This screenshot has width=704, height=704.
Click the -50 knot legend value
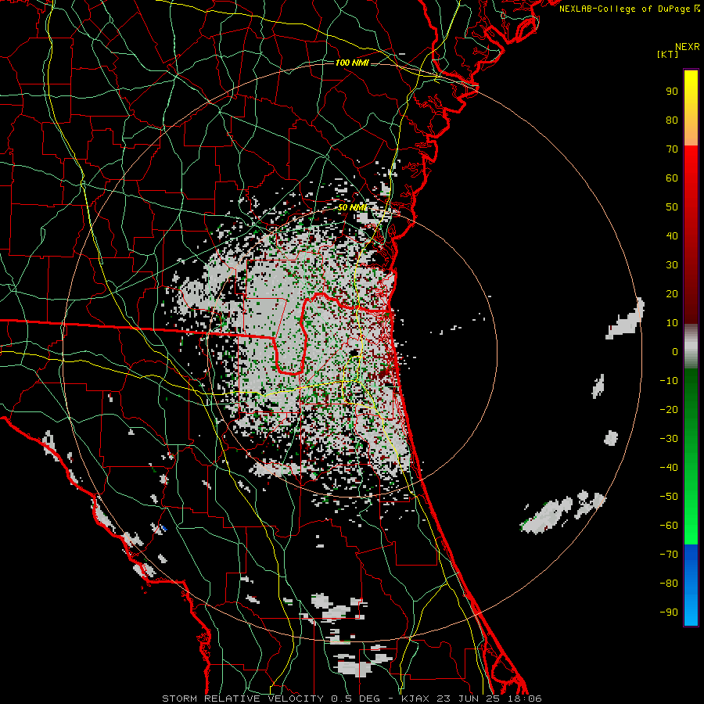tap(669, 497)
